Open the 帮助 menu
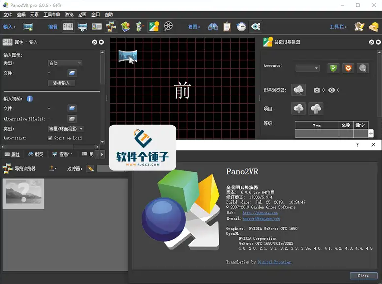This screenshot has height=284, width=382. (109, 15)
